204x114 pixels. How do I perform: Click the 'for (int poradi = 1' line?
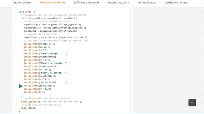pos(49,18)
